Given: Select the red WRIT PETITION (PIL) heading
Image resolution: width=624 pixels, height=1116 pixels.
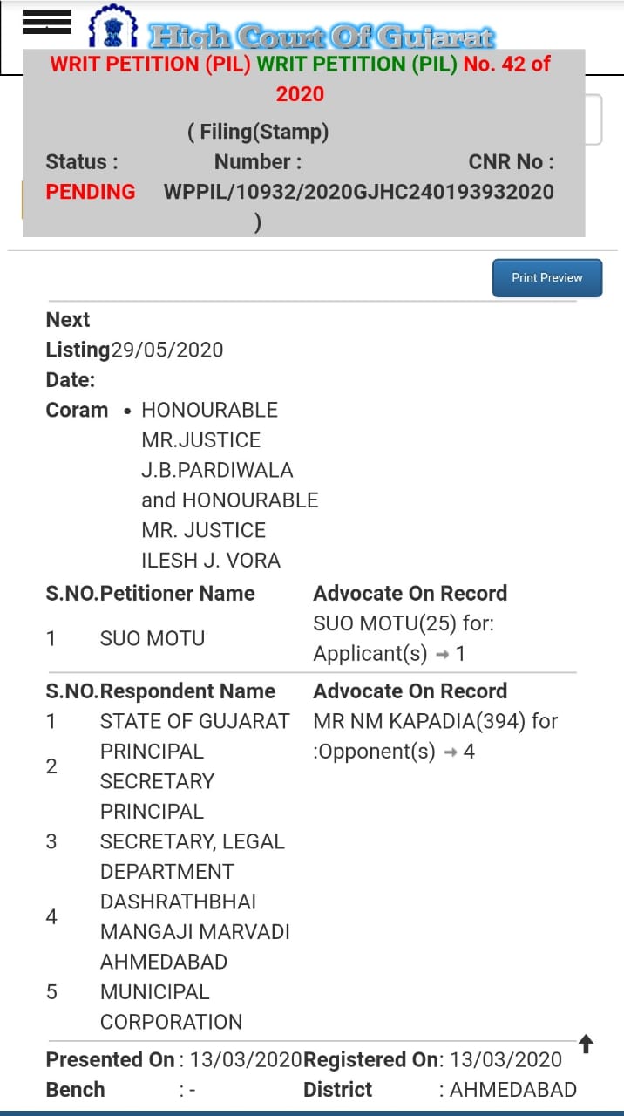Looking at the screenshot, I should coord(150,64).
